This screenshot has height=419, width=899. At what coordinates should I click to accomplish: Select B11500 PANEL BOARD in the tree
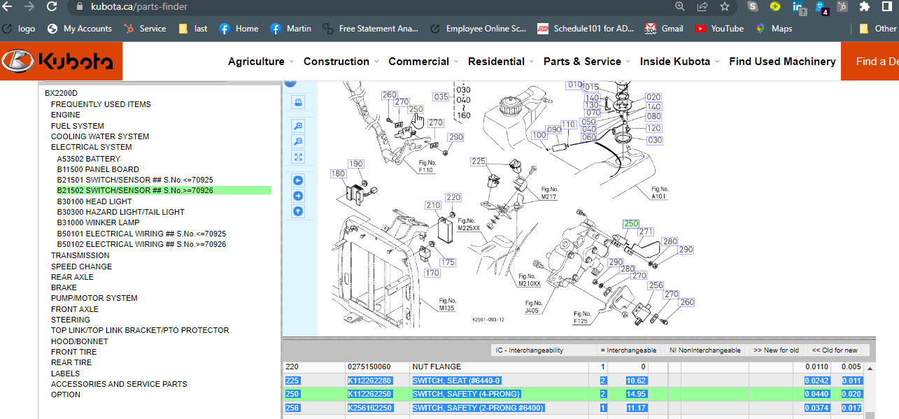pos(98,169)
